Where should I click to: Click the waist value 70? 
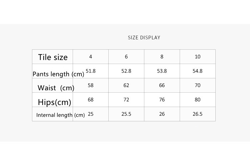198,85
